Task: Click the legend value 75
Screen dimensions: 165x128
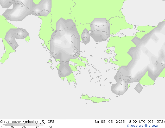Action: (x=37, y=127)
